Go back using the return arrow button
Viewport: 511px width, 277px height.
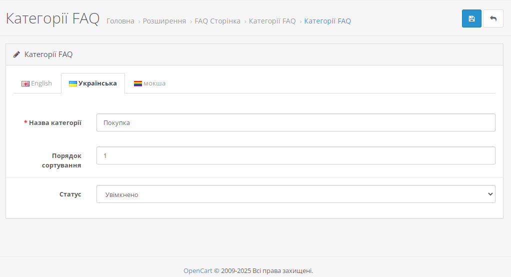tap(493, 18)
